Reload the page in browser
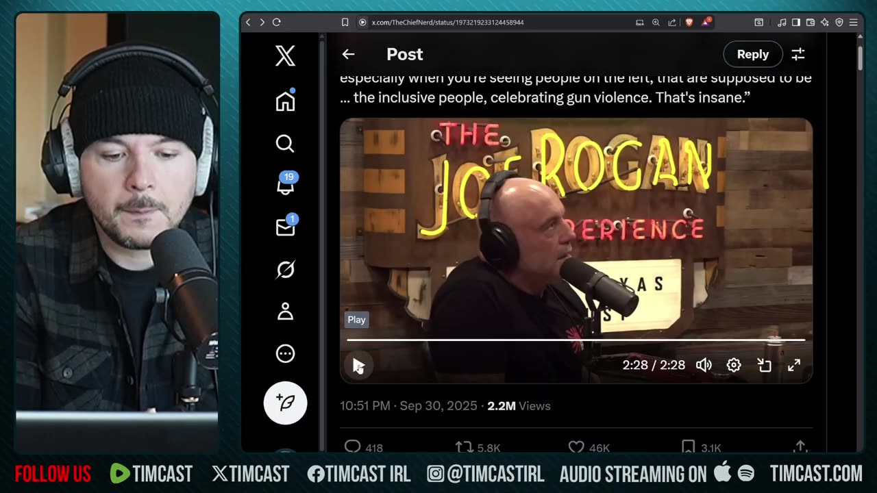 coord(276,22)
